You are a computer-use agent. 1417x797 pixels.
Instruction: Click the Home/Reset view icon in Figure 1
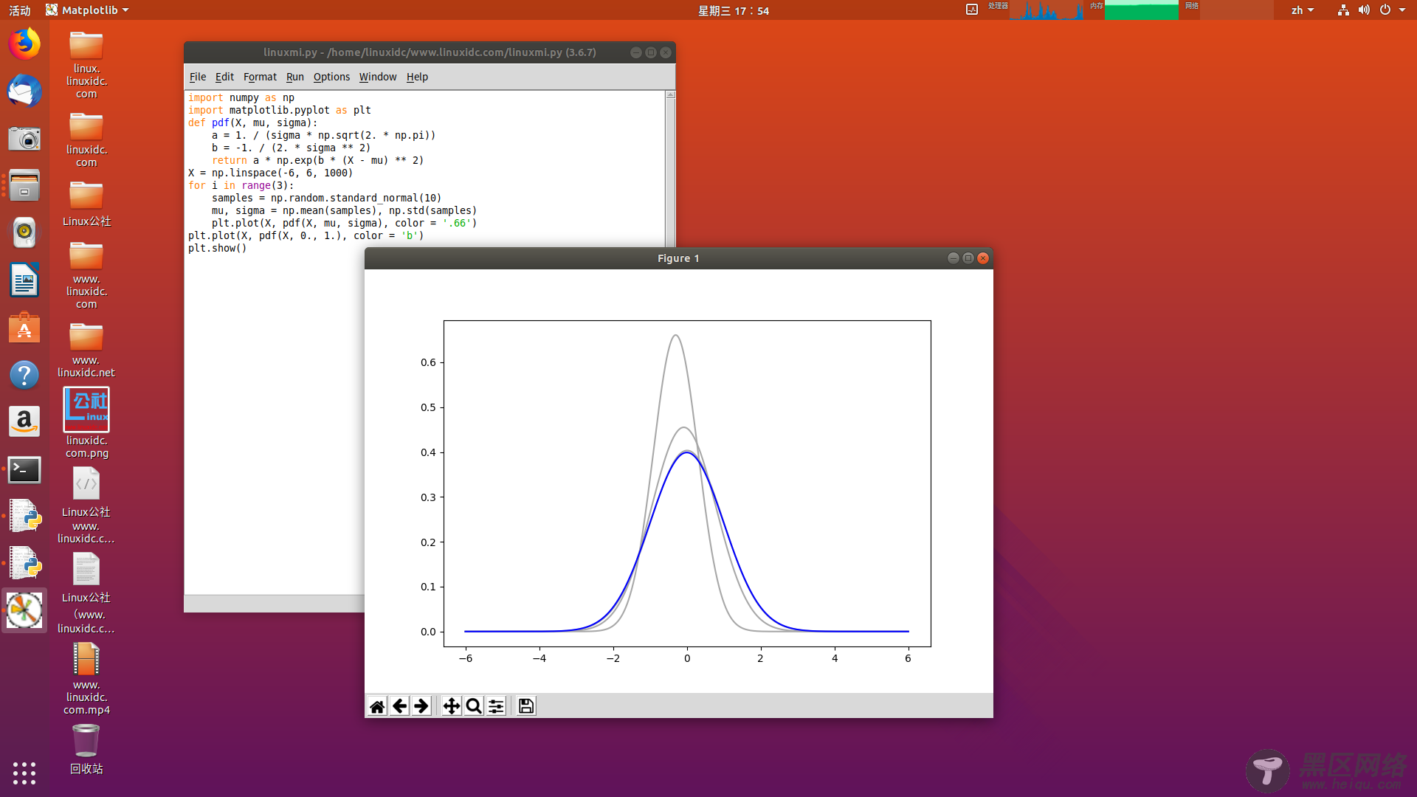click(376, 705)
